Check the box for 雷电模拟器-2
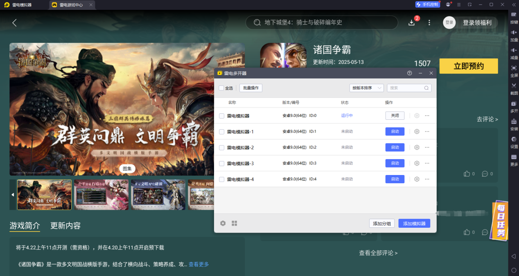519x276 pixels. (x=221, y=148)
